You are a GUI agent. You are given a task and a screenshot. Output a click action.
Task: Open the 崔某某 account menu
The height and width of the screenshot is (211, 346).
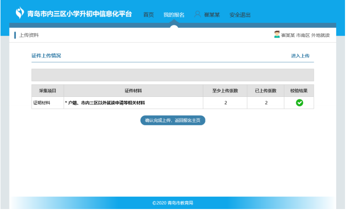pyautogui.click(x=212, y=15)
